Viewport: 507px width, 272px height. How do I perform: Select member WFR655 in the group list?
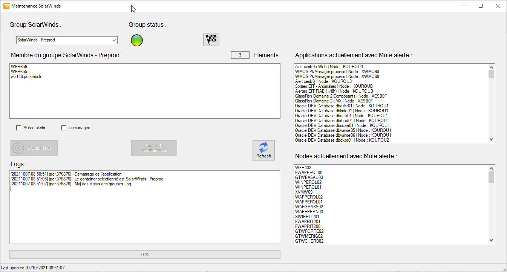pos(18,72)
